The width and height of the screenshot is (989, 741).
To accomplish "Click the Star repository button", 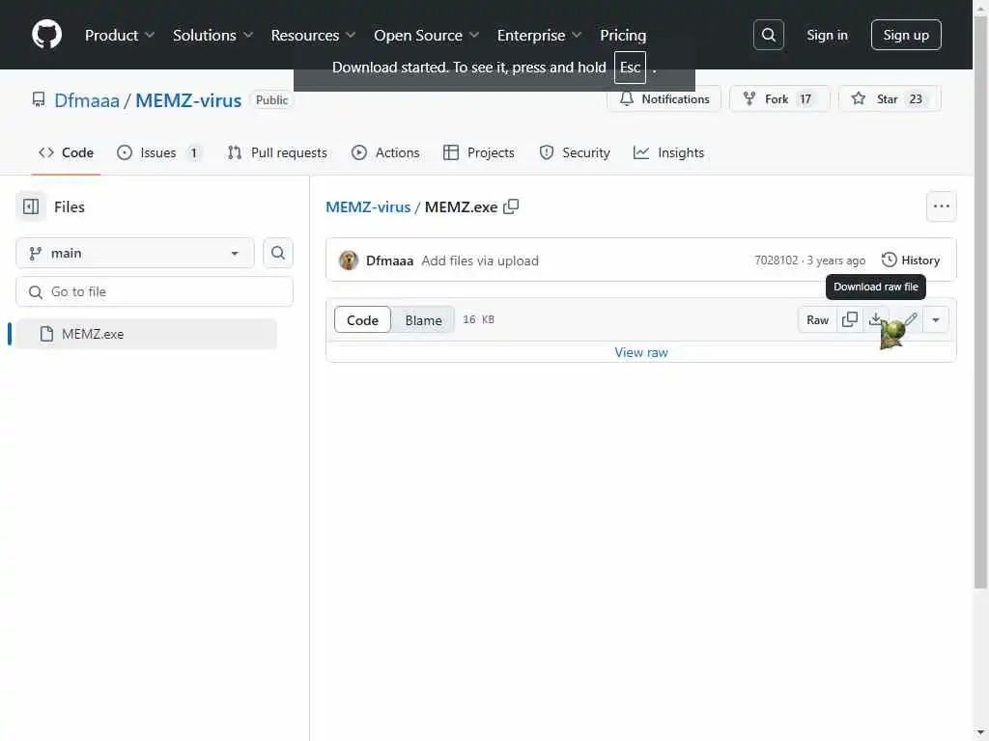I will point(890,99).
